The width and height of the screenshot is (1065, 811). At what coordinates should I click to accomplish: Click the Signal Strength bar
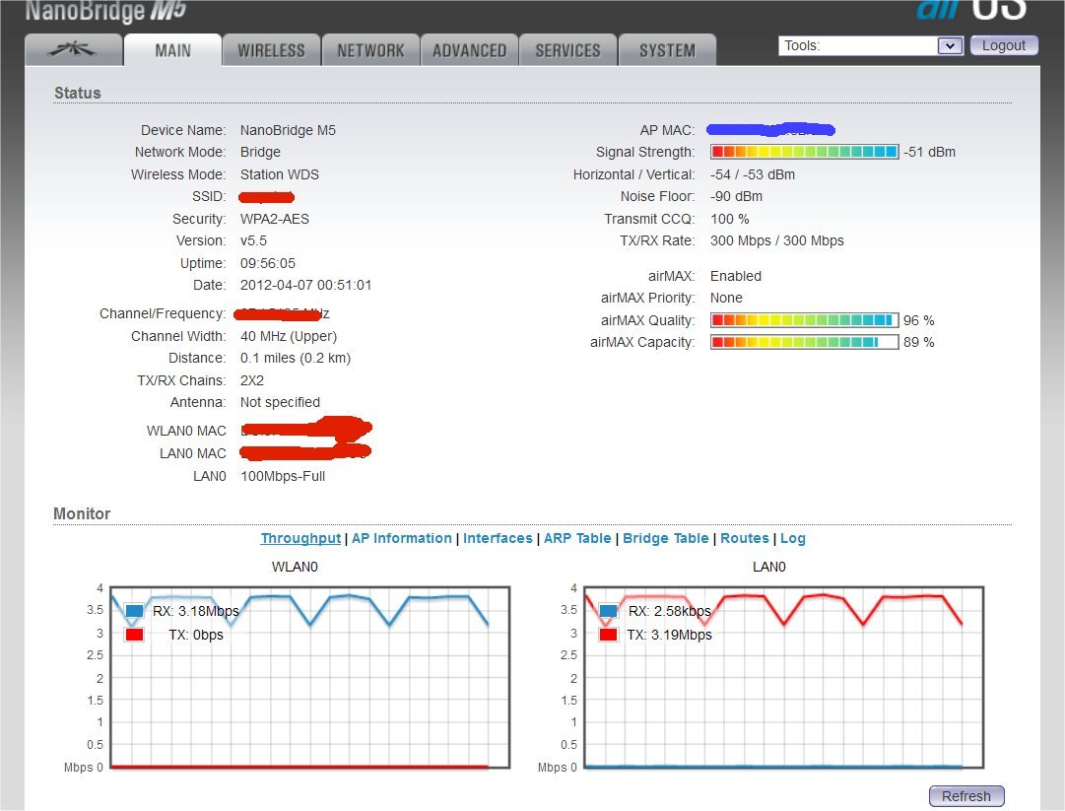point(804,152)
